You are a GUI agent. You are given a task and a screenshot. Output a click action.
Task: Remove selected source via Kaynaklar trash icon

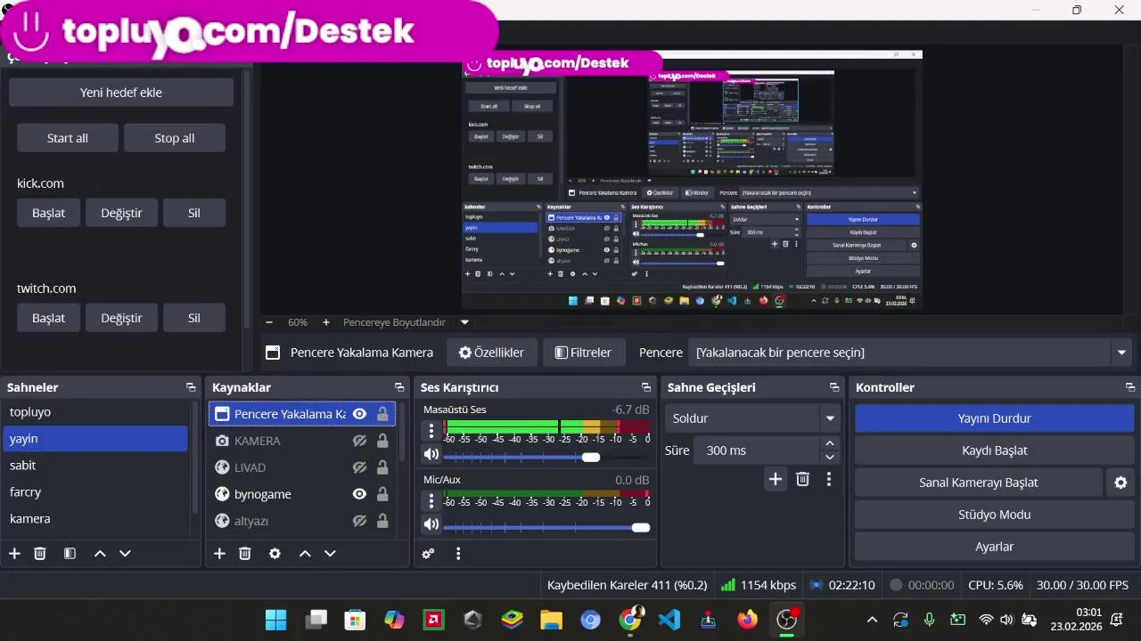pyautogui.click(x=245, y=554)
